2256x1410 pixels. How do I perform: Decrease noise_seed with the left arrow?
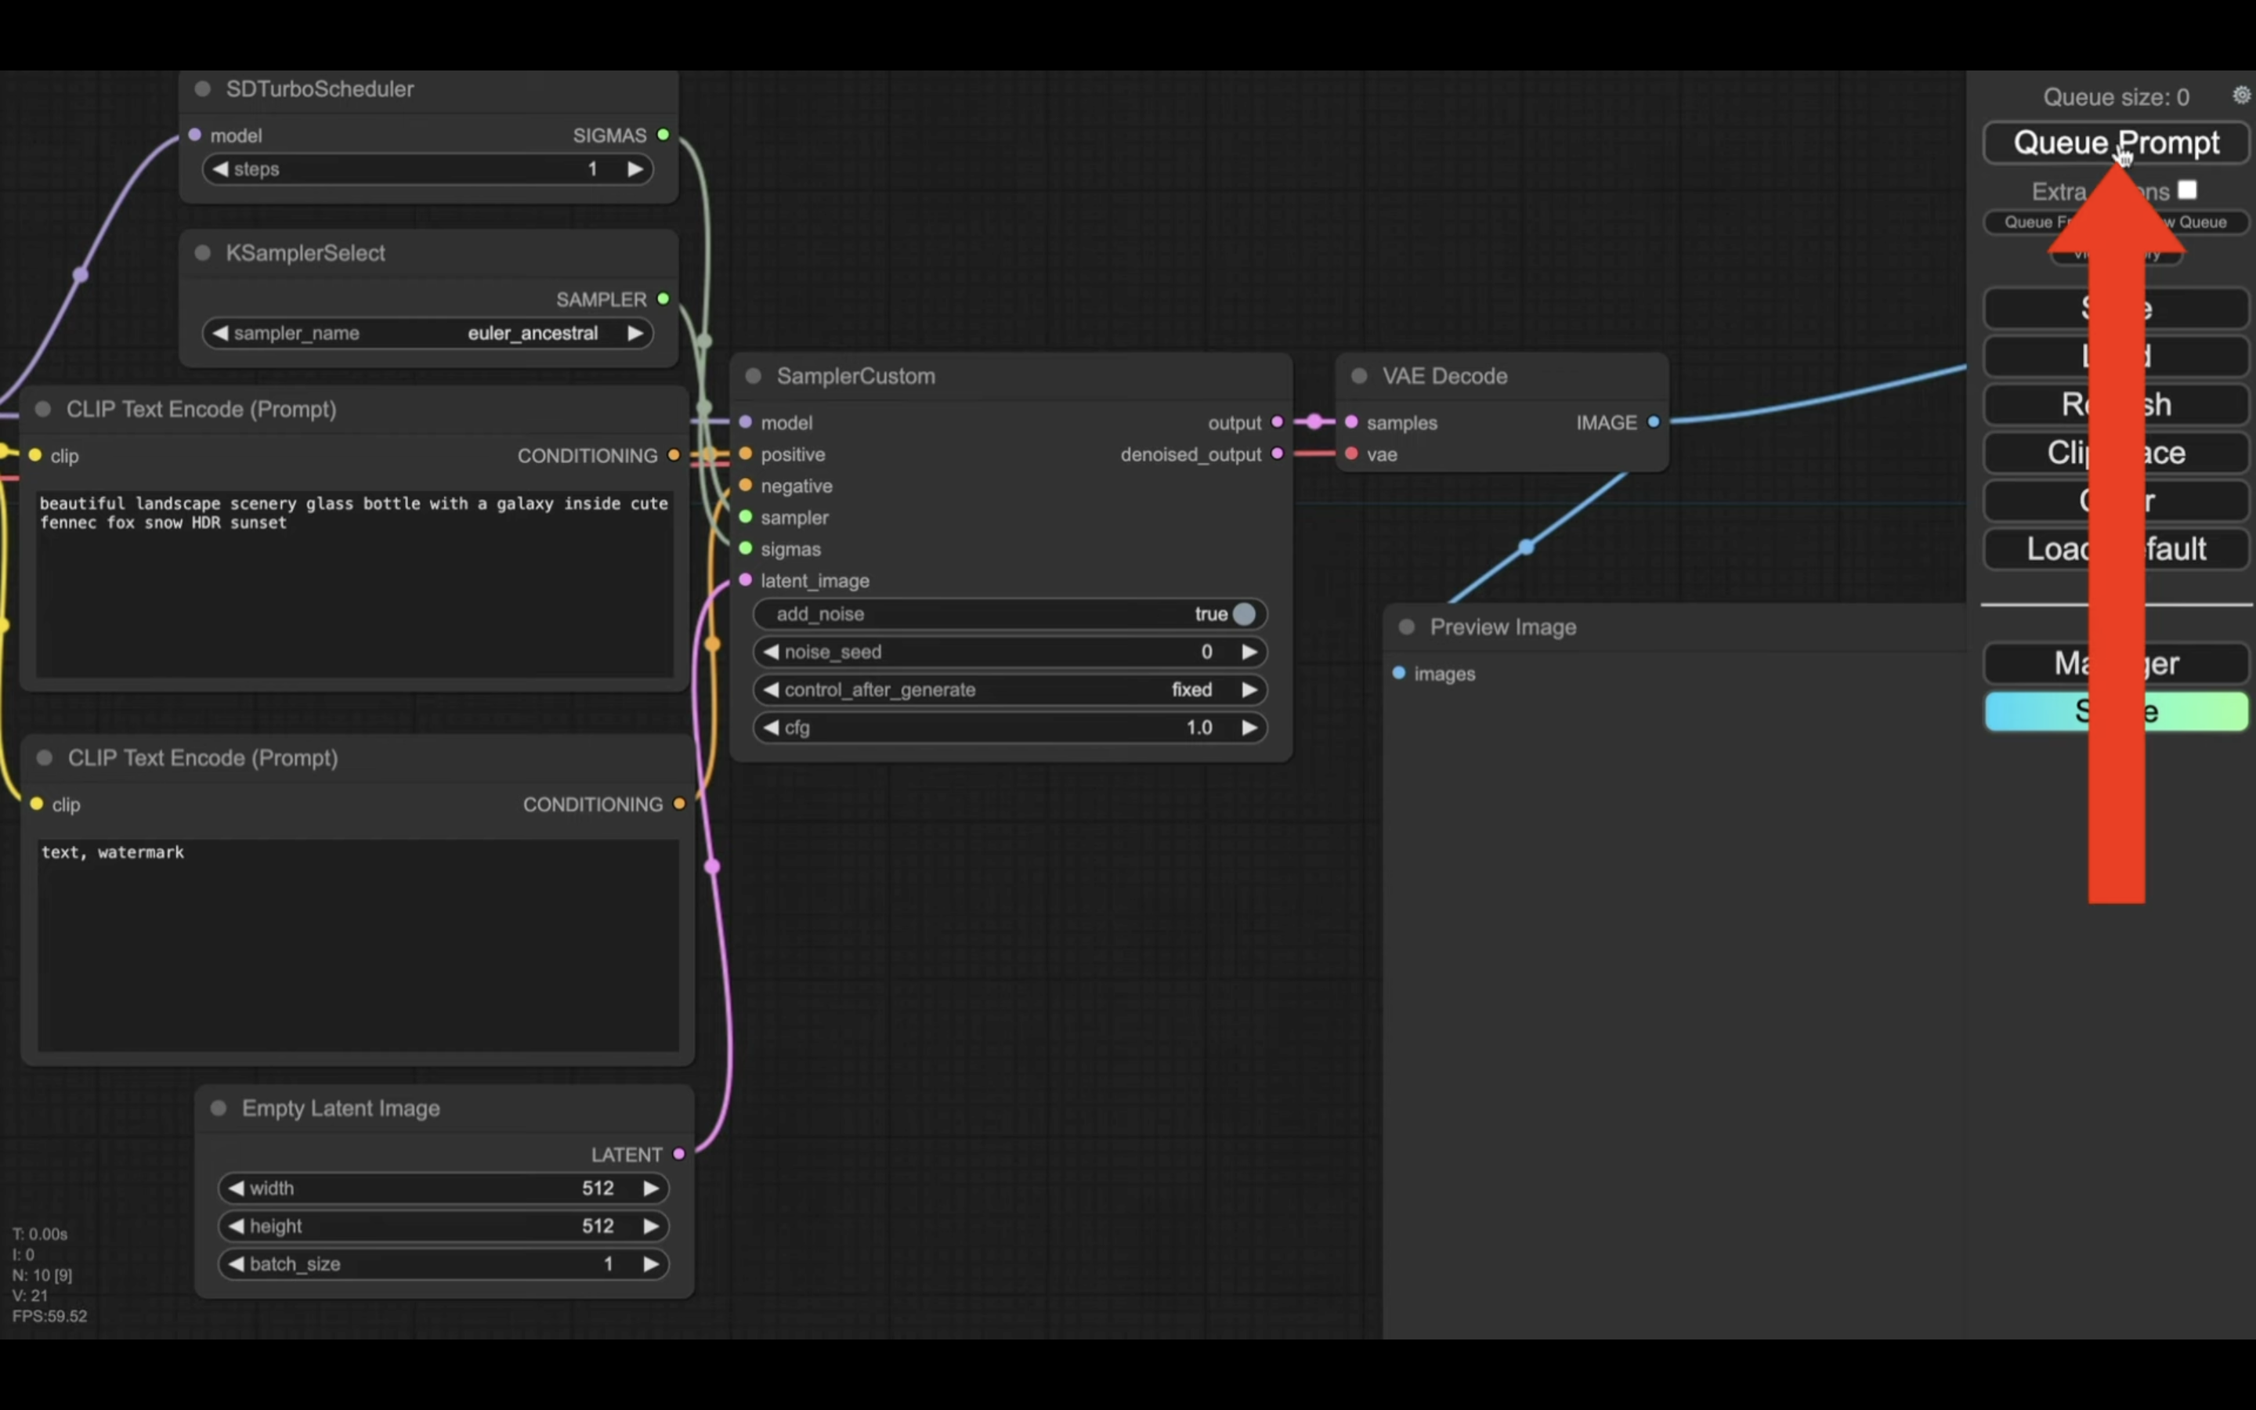pos(771,652)
